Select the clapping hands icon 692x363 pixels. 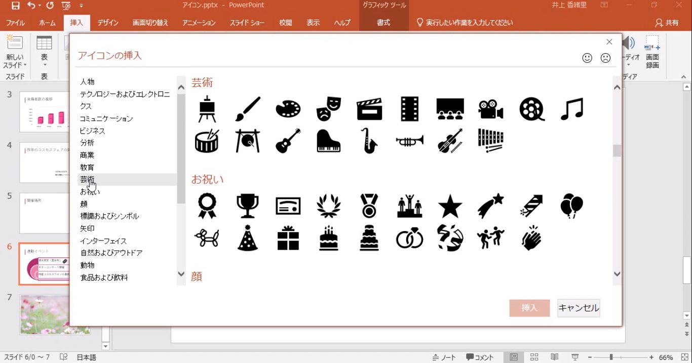point(532,238)
